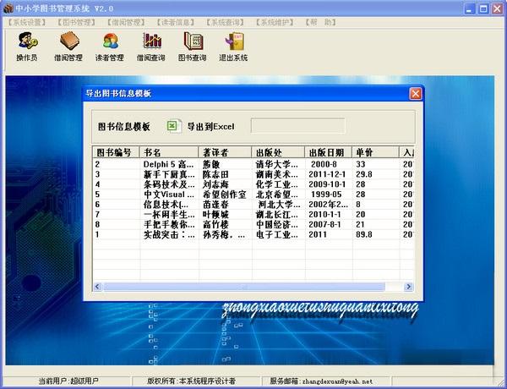Click the horizontal scrollbar left arrow
Image resolution: width=507 pixels, height=389 pixels.
[x=98, y=287]
